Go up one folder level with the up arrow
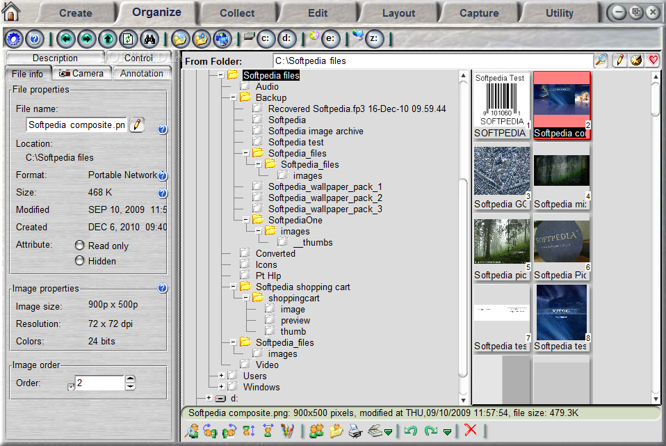666x446 pixels. [x=108, y=40]
